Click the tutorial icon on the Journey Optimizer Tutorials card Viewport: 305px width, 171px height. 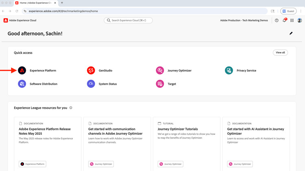click(159, 123)
